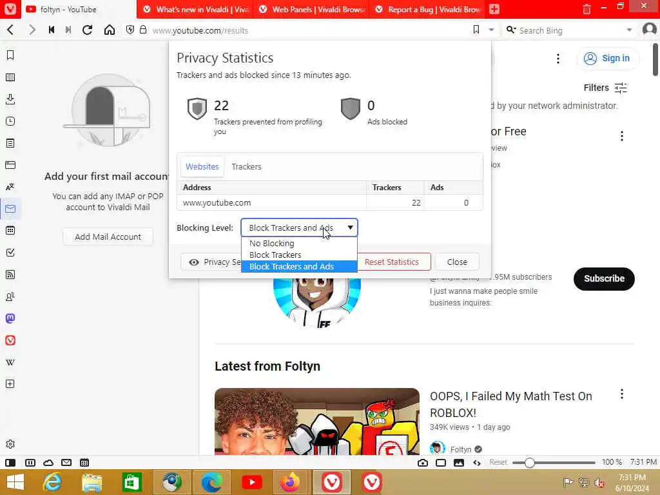
Task: Open YouTube search Filters
Action: pyautogui.click(x=605, y=88)
